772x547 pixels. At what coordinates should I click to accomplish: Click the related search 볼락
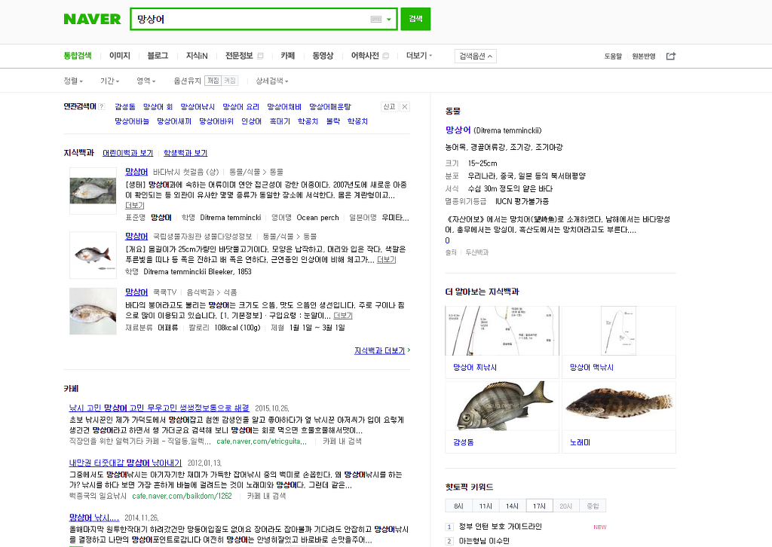(332, 121)
